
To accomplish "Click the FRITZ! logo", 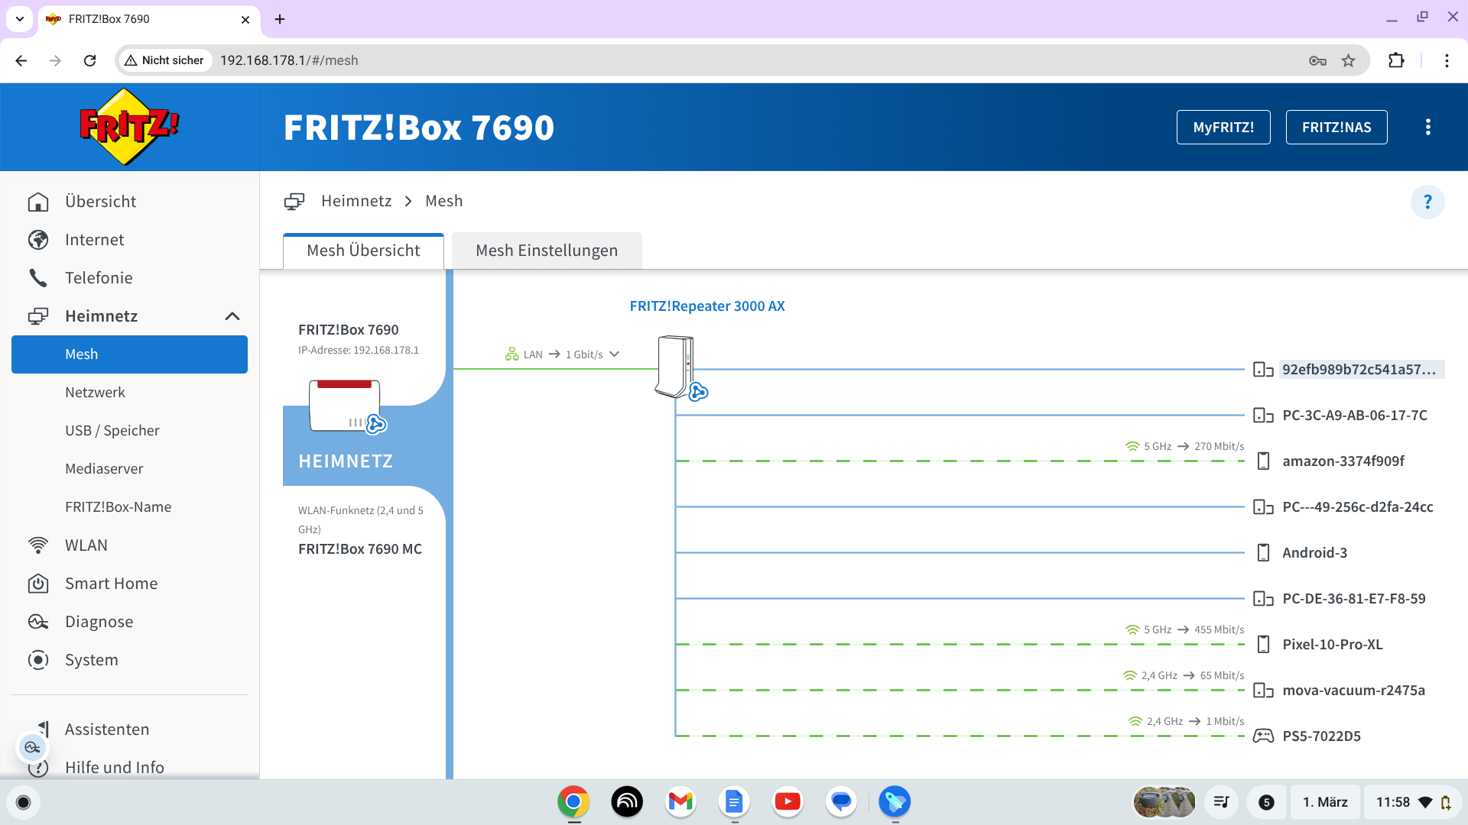I will (x=129, y=127).
